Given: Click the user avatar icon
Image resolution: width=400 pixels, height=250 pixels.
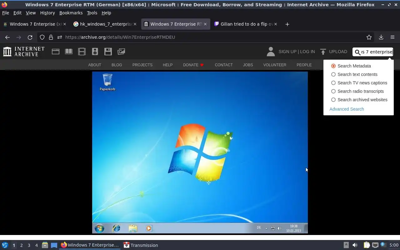Looking at the screenshot, I should click(271, 52).
